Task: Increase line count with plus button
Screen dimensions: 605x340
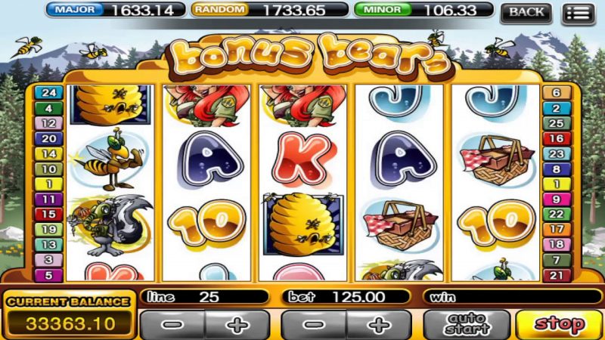Action: coord(237,325)
